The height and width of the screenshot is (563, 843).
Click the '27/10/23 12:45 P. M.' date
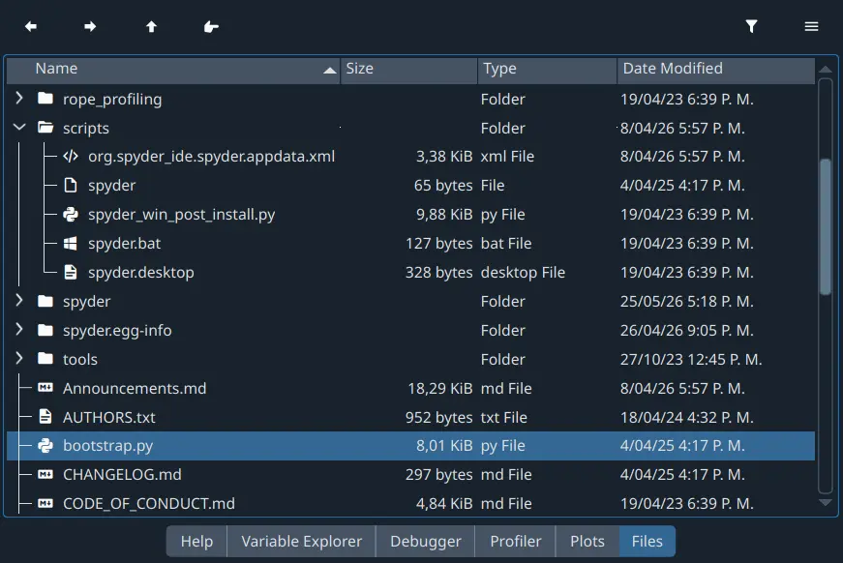point(691,360)
